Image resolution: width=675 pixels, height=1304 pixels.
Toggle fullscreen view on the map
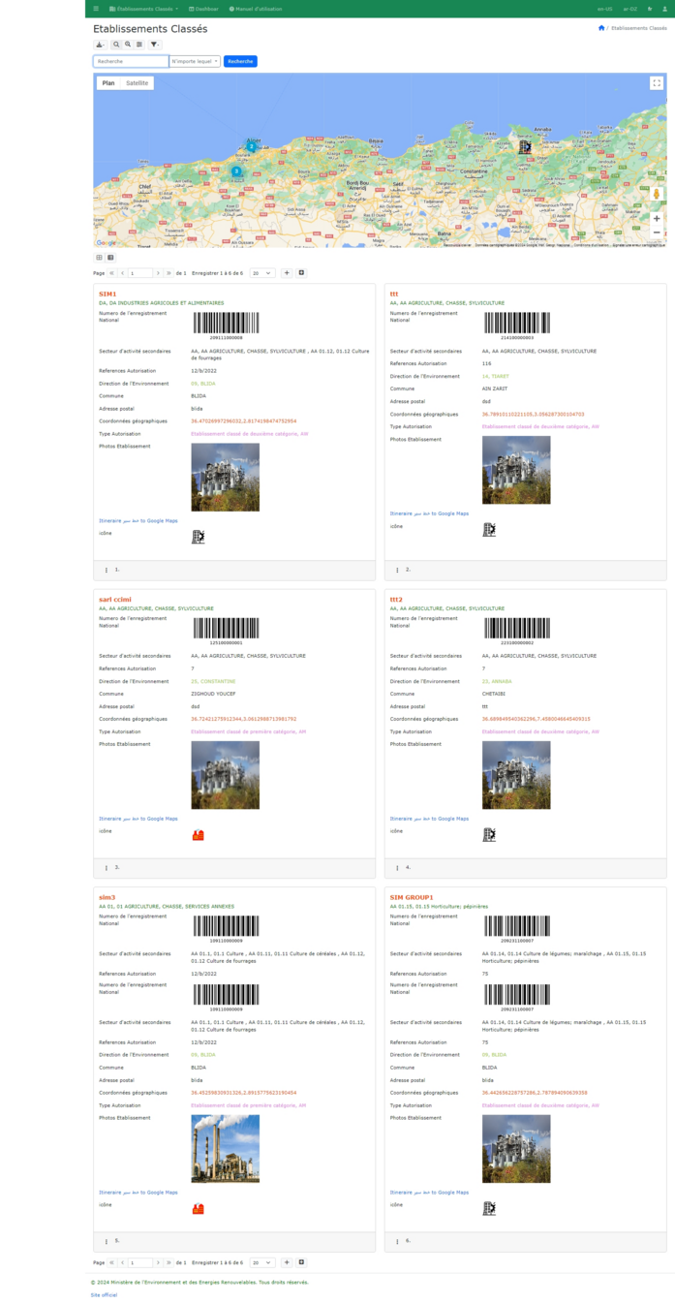point(657,83)
